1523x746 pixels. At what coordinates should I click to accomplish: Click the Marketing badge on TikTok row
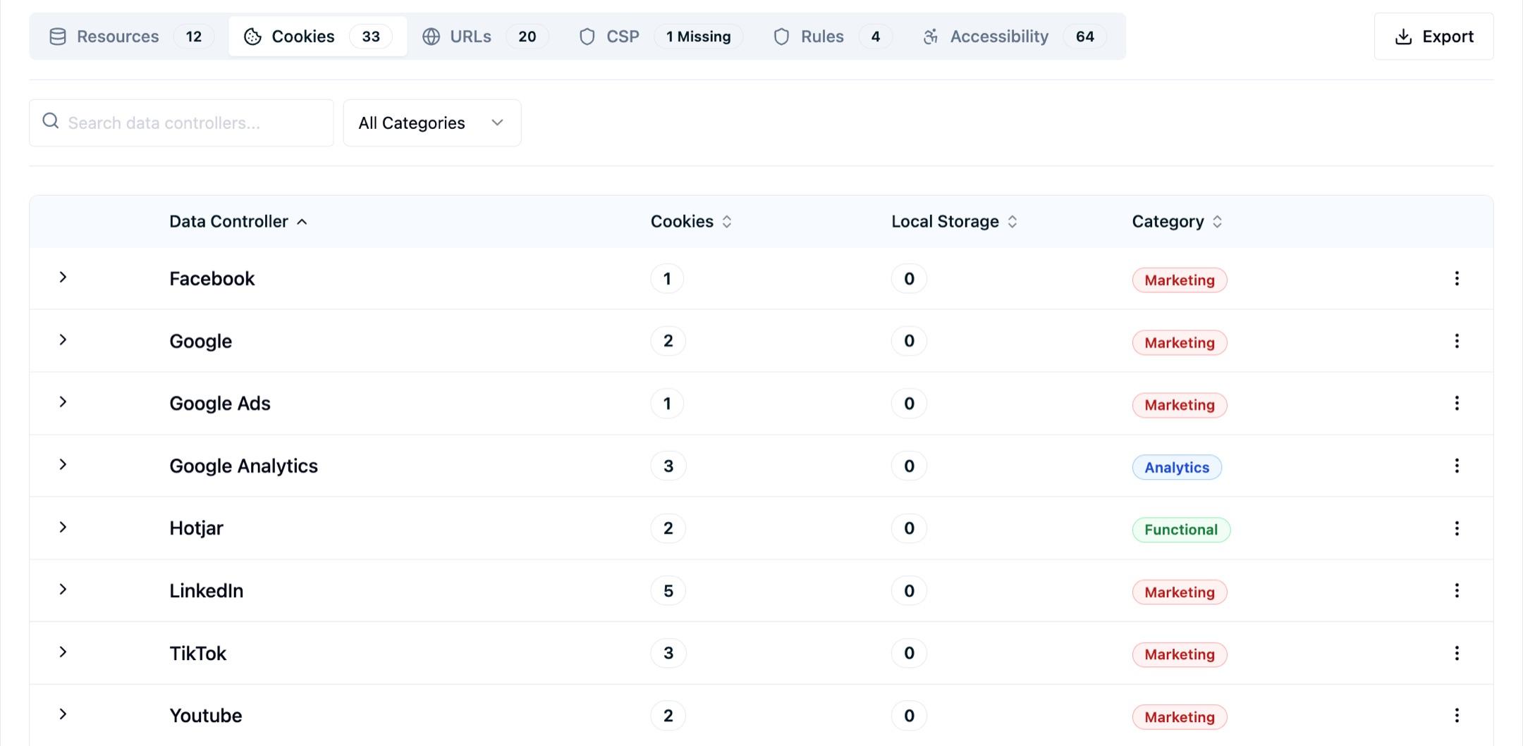(1180, 654)
